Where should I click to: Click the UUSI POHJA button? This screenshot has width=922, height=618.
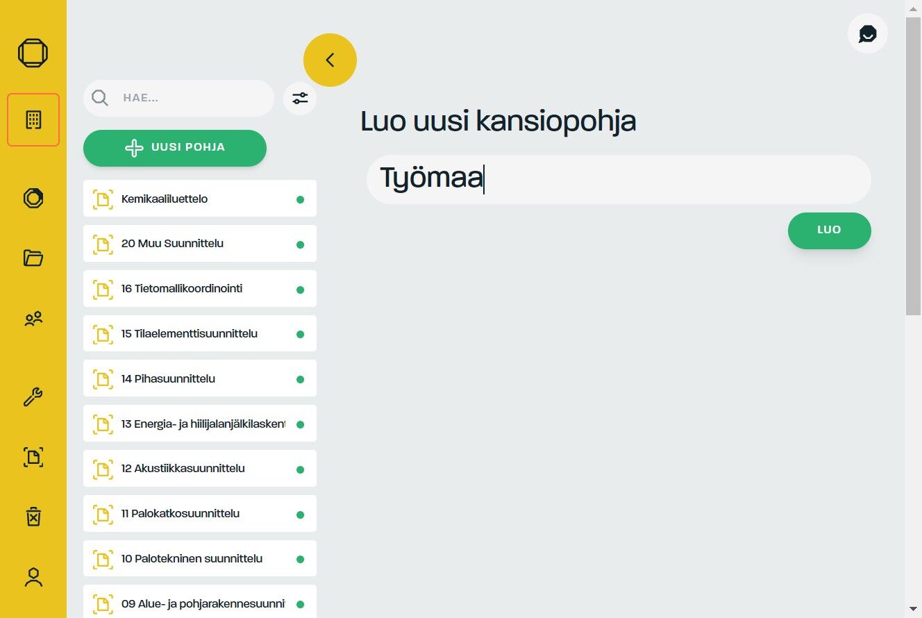point(175,148)
